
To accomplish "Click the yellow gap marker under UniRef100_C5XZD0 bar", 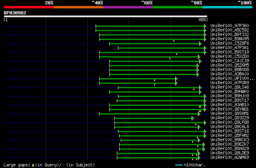I will click(x=170, y=58).
